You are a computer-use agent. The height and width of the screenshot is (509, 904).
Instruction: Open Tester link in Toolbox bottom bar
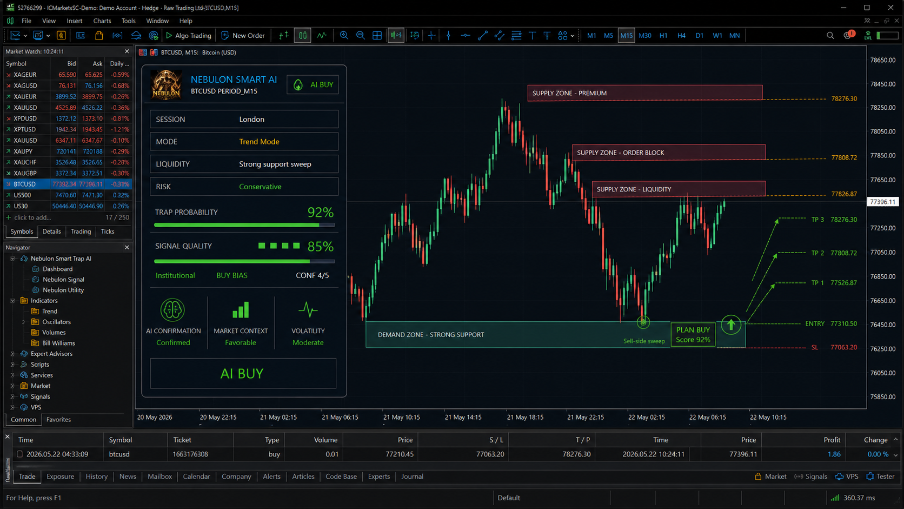point(880,477)
